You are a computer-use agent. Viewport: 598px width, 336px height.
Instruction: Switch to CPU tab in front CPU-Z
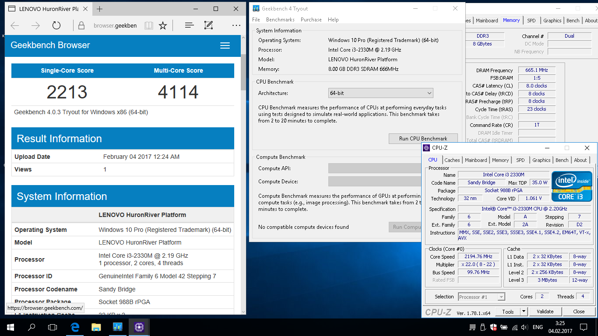(x=433, y=160)
